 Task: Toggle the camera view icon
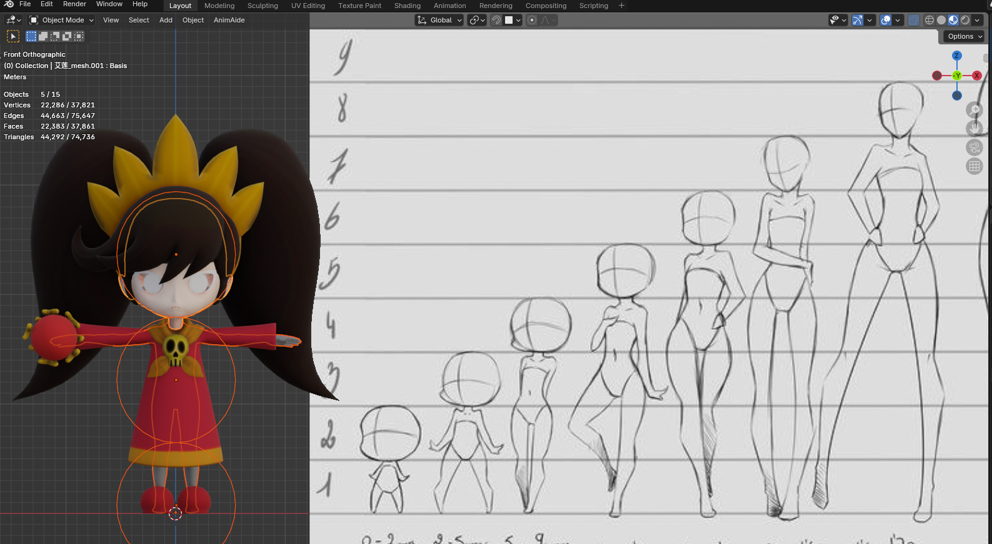pos(974,147)
